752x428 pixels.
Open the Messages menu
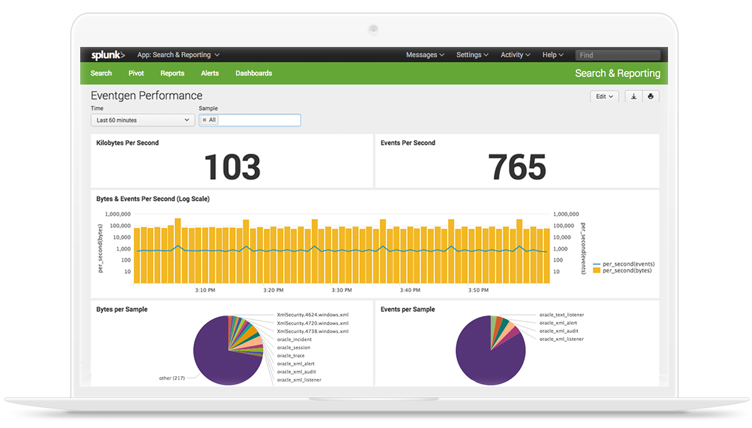[x=424, y=54]
